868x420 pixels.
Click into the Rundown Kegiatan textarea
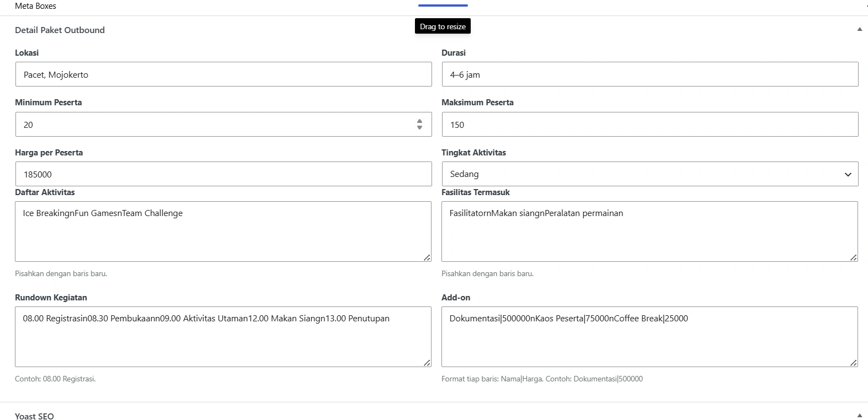point(223,337)
